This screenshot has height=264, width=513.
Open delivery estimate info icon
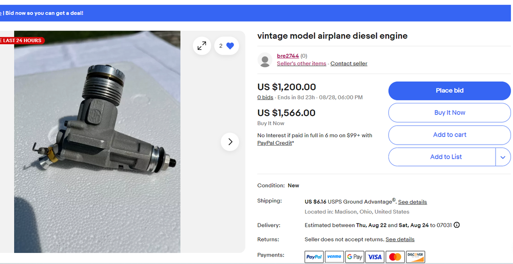456,225
